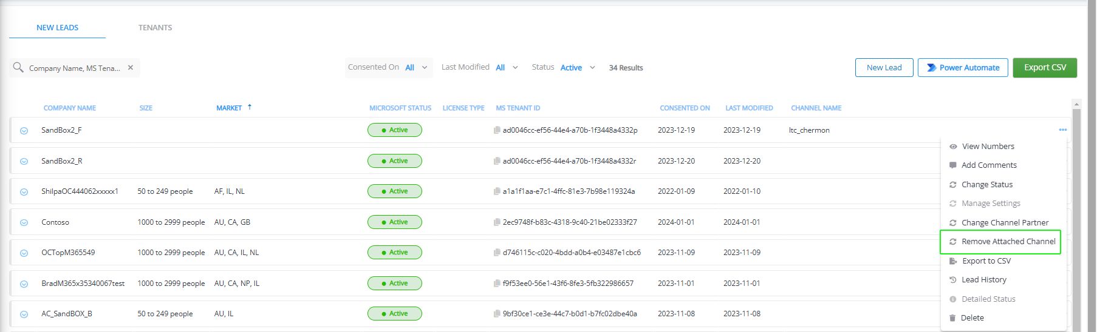Expand the SandBox2_F row details
The height and width of the screenshot is (332, 1097).
pyautogui.click(x=24, y=131)
